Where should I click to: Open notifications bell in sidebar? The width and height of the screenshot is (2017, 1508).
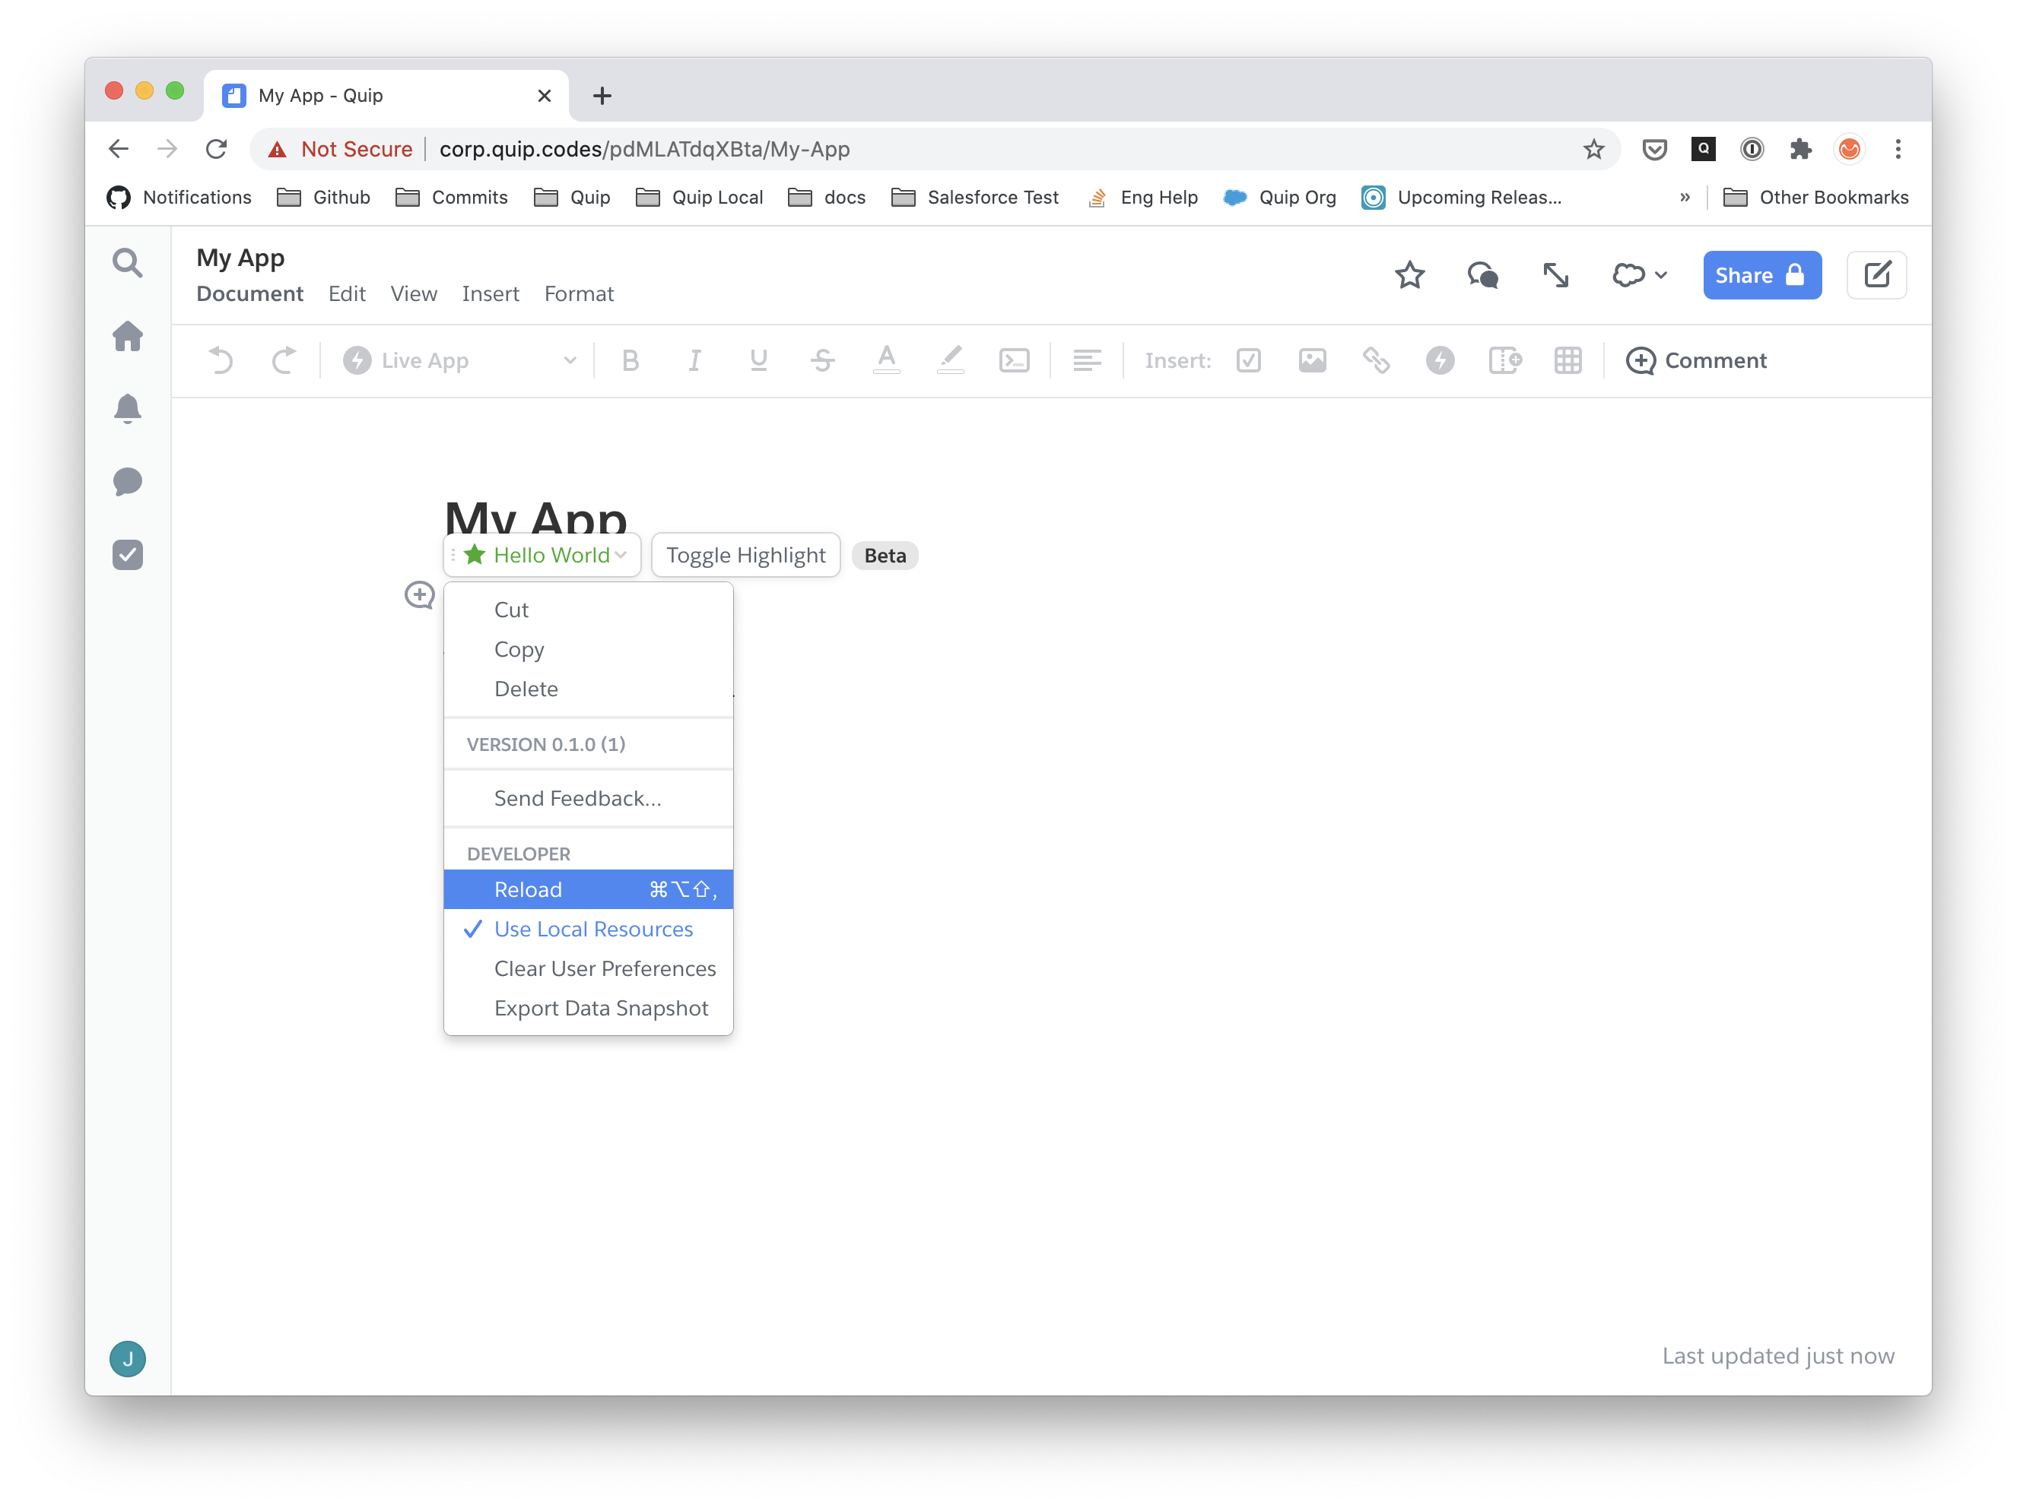coord(128,409)
